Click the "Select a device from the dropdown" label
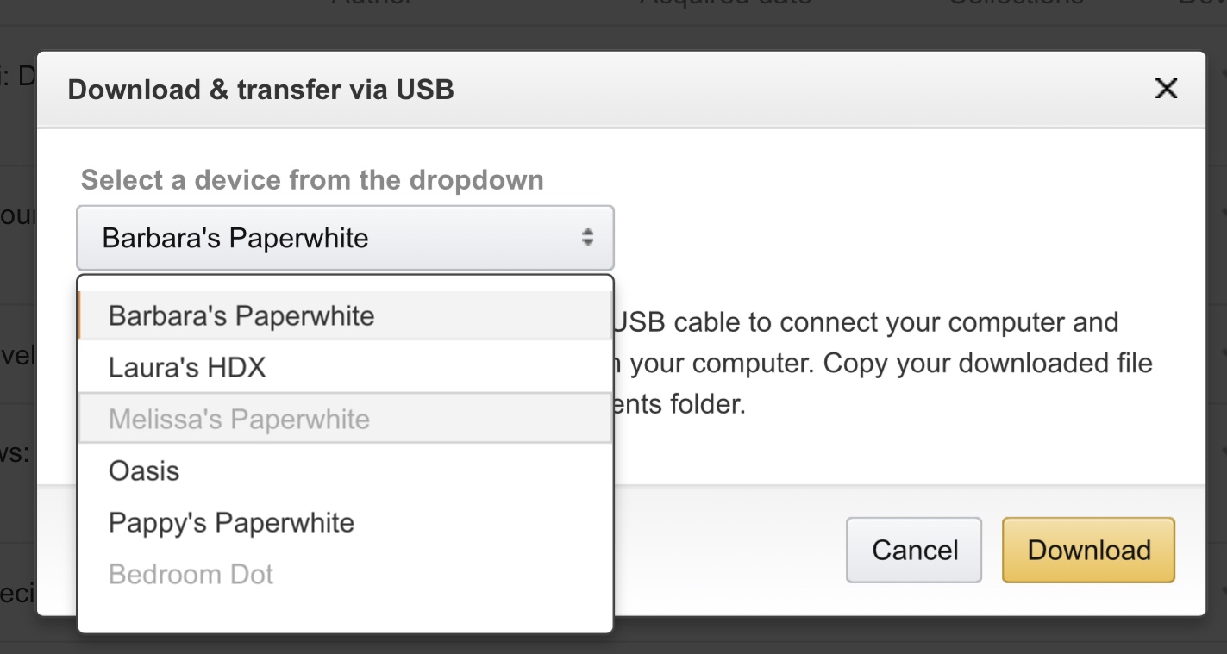This screenshot has width=1227, height=654. pyautogui.click(x=312, y=180)
